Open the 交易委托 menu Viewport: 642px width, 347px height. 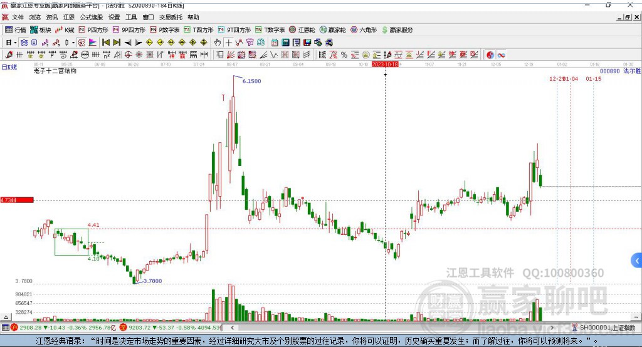point(171,17)
